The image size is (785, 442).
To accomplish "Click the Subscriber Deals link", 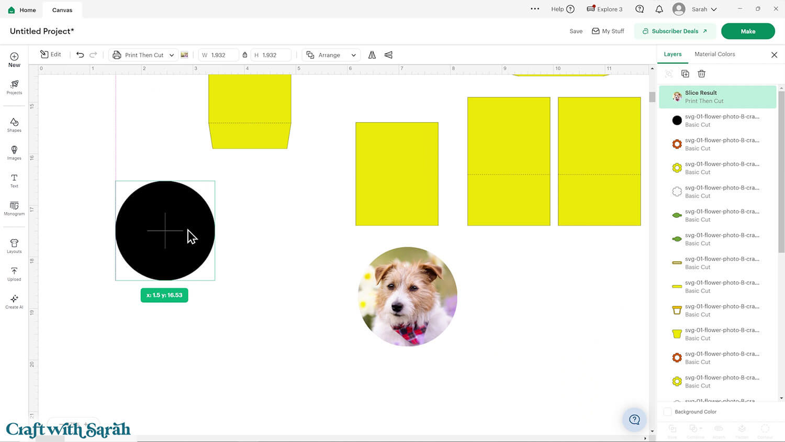I will (x=675, y=31).
